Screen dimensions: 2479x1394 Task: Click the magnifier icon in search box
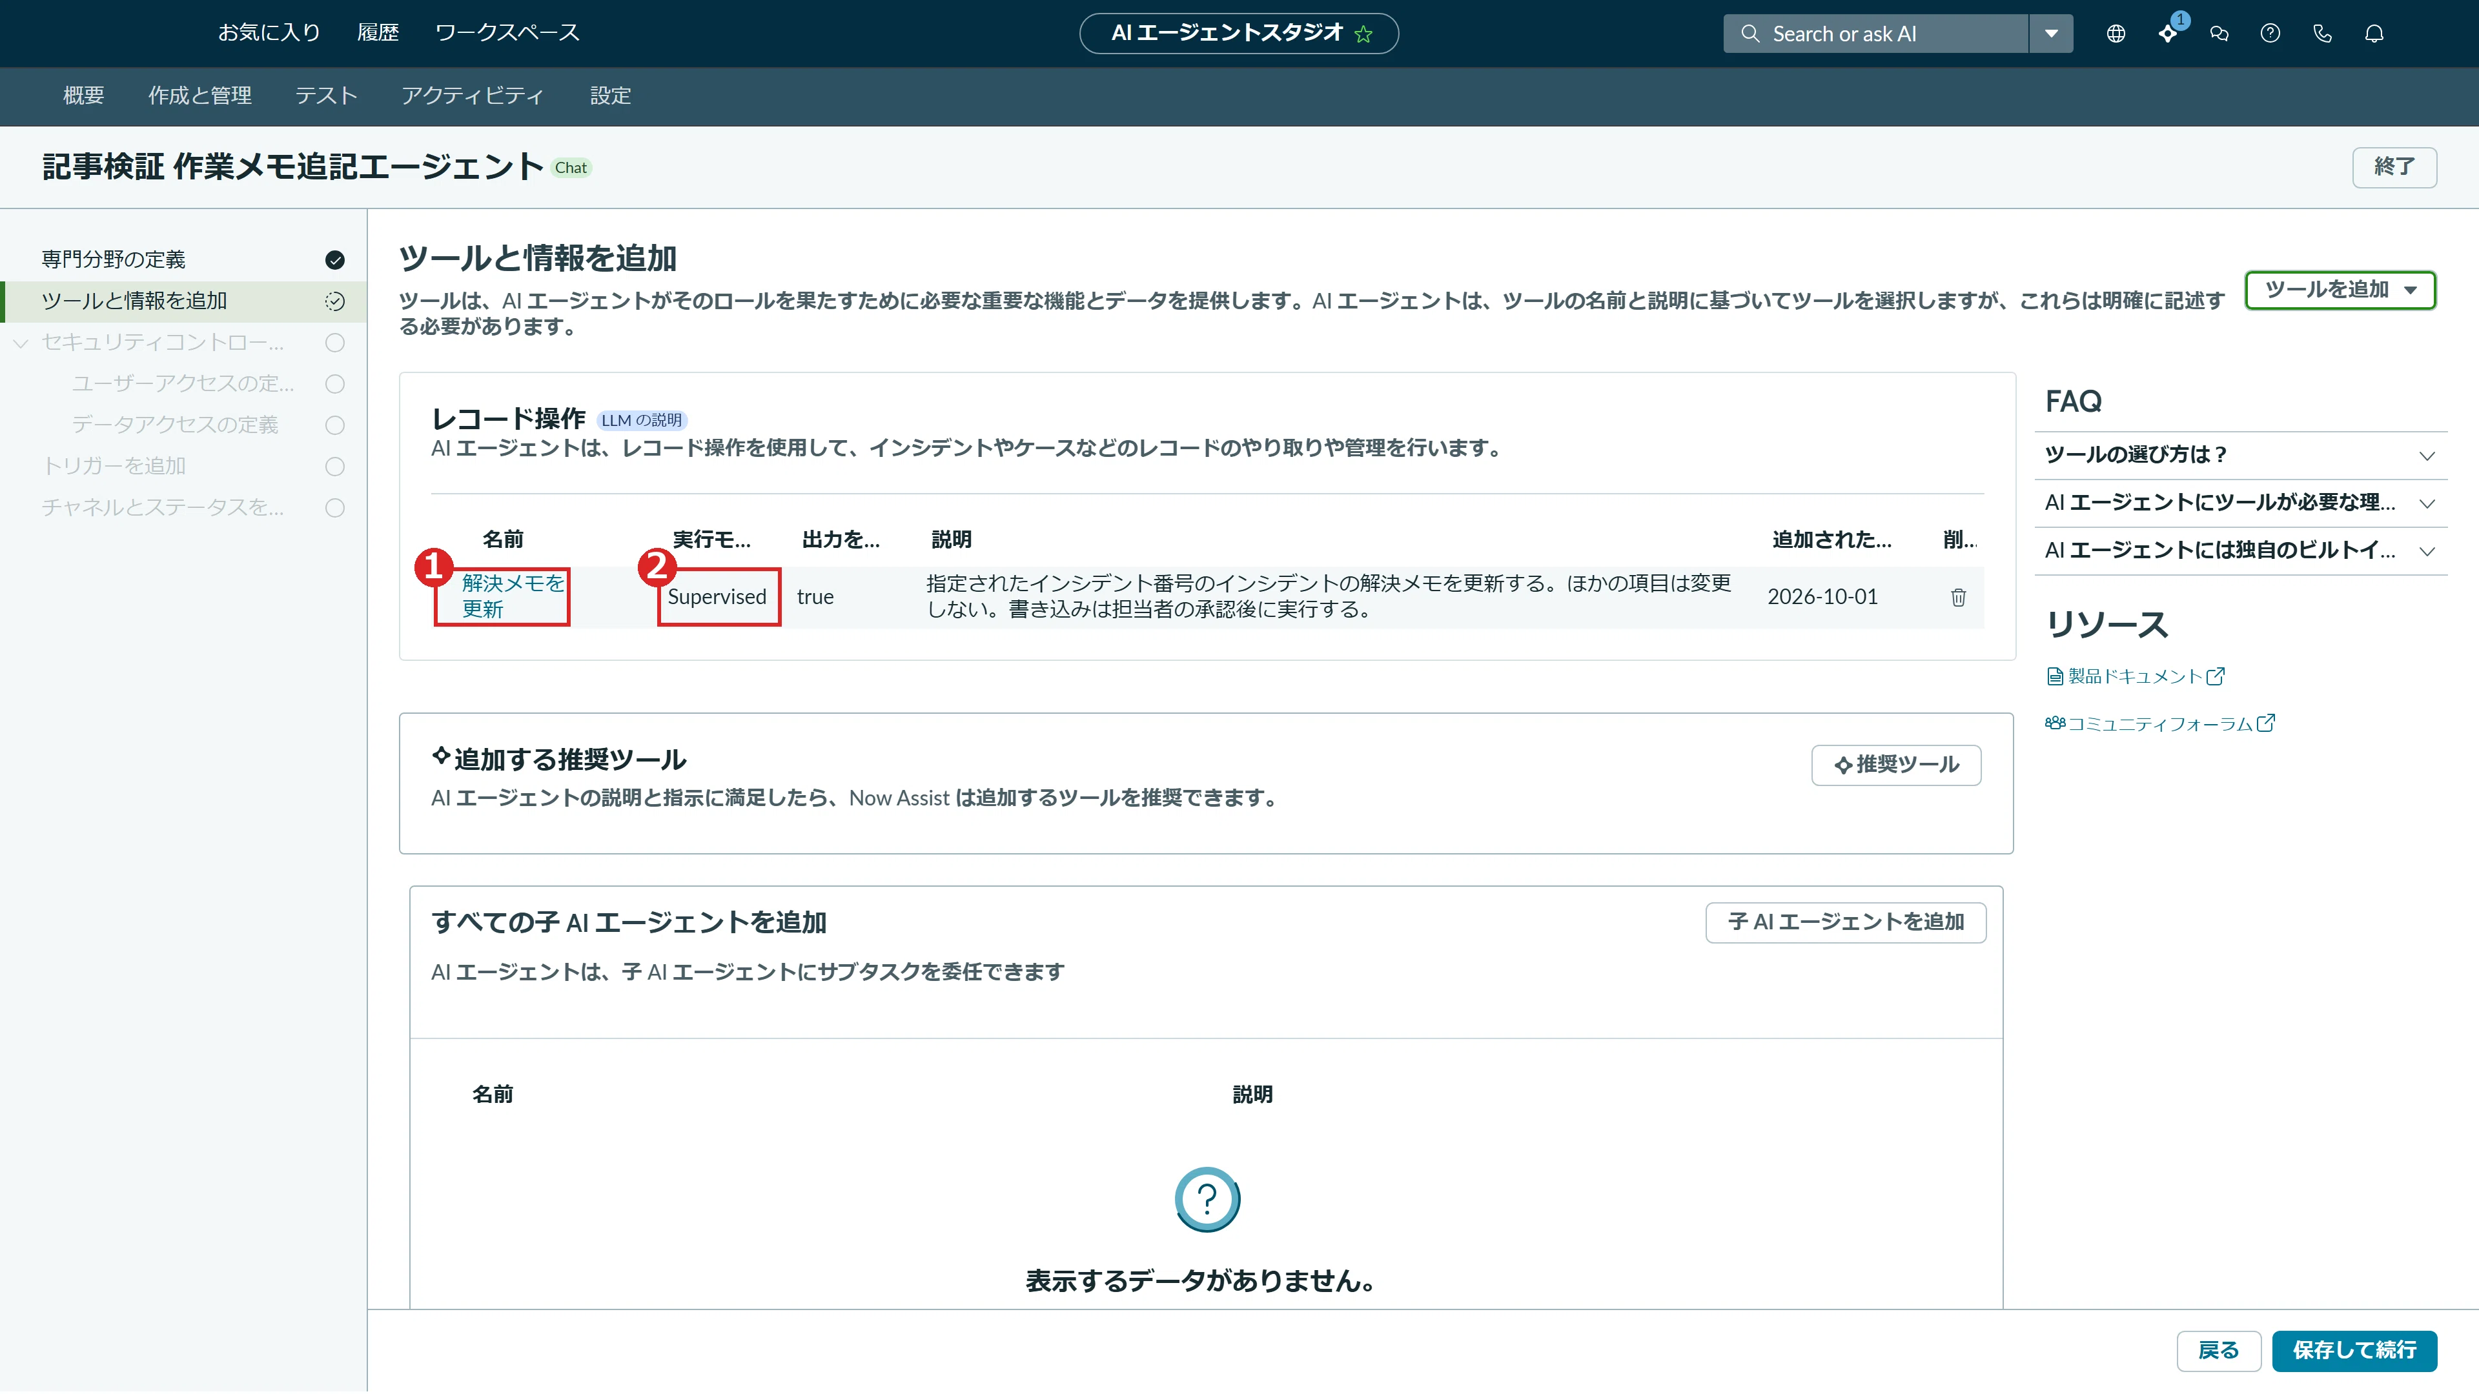(x=1750, y=34)
